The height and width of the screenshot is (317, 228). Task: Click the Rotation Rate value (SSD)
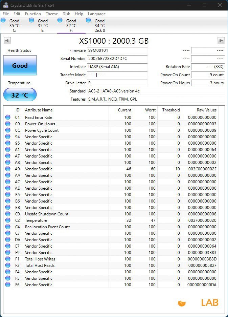tap(208, 66)
